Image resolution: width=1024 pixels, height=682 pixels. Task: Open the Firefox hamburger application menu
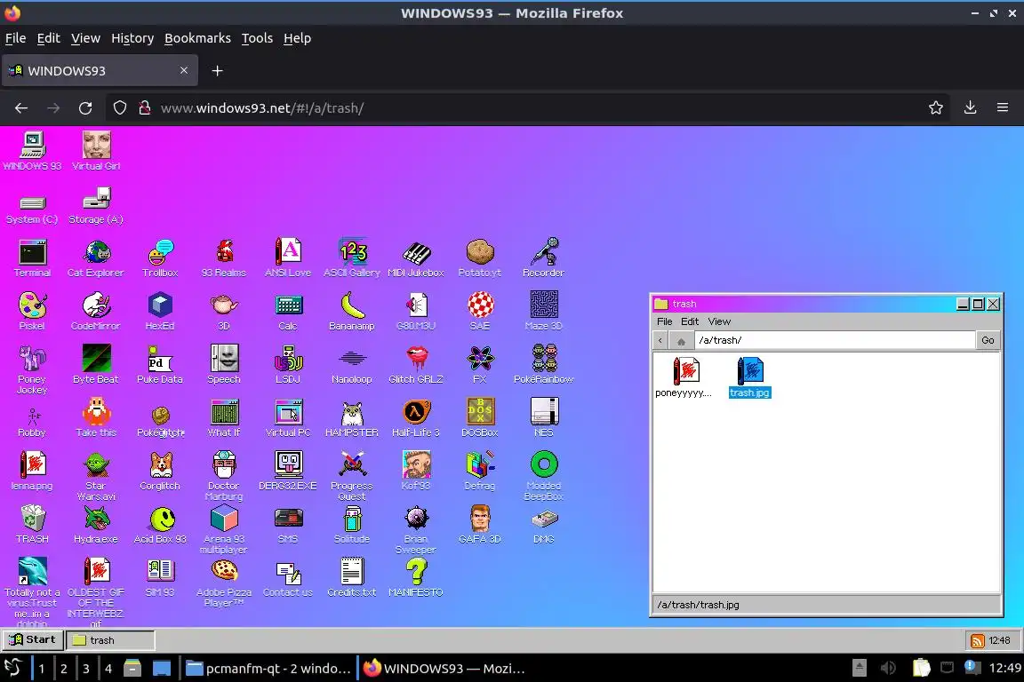pyautogui.click(x=1003, y=108)
